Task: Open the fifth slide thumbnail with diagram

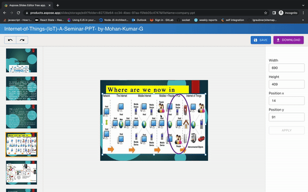Action: 22,173
